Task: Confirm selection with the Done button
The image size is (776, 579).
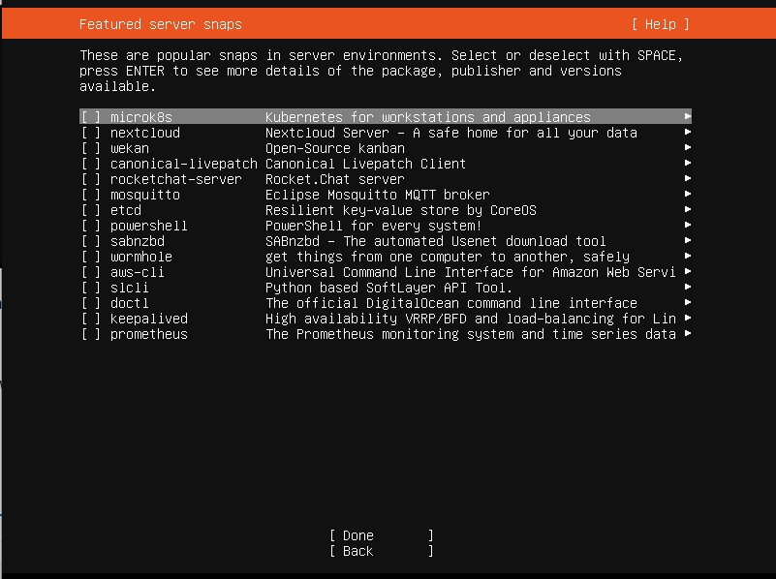Action: click(382, 535)
